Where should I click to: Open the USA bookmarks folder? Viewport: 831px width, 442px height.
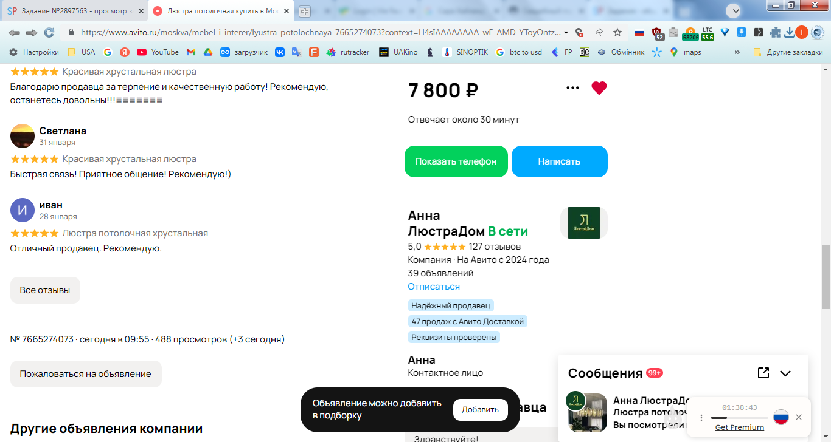[x=82, y=52]
